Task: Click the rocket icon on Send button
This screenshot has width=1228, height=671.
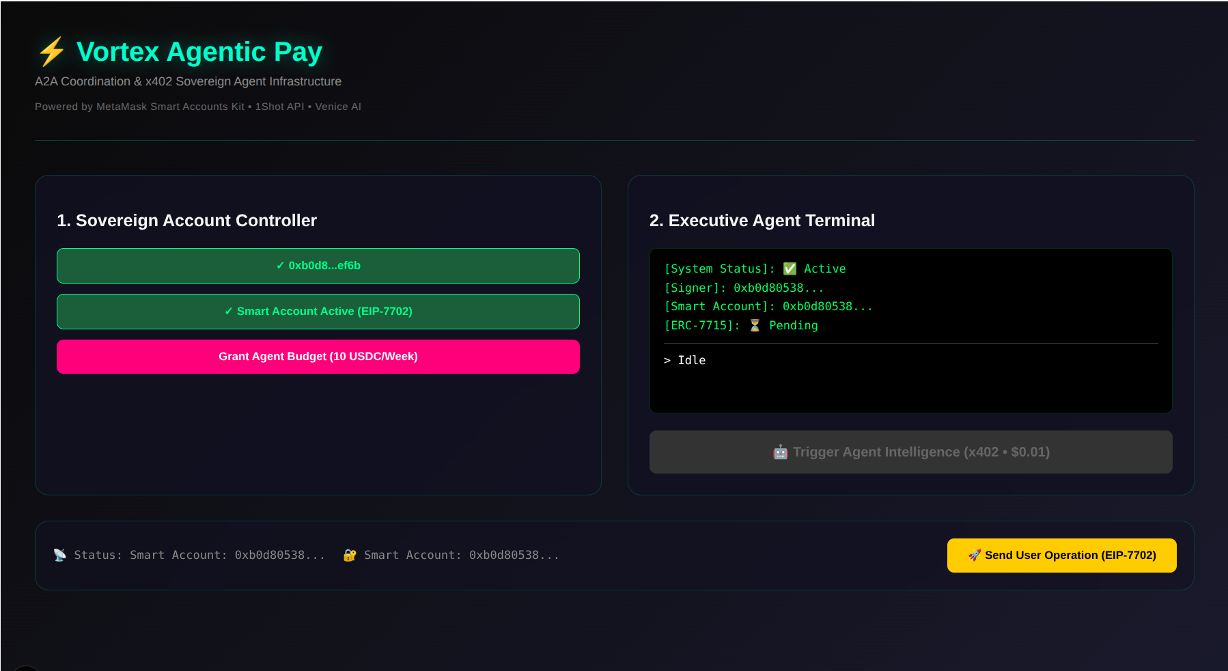Action: point(975,556)
